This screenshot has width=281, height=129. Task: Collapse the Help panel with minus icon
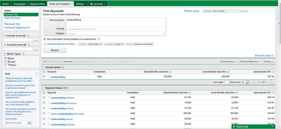coord(36,74)
